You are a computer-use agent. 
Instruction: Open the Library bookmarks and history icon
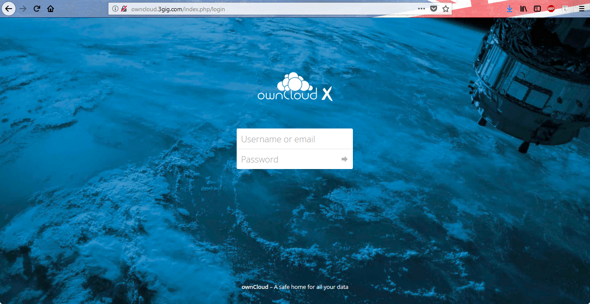pyautogui.click(x=523, y=9)
